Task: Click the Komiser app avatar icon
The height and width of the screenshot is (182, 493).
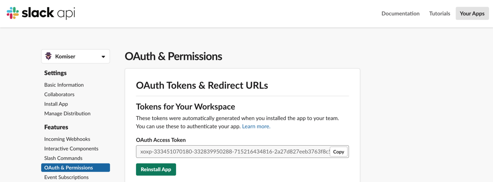Action: click(49, 56)
